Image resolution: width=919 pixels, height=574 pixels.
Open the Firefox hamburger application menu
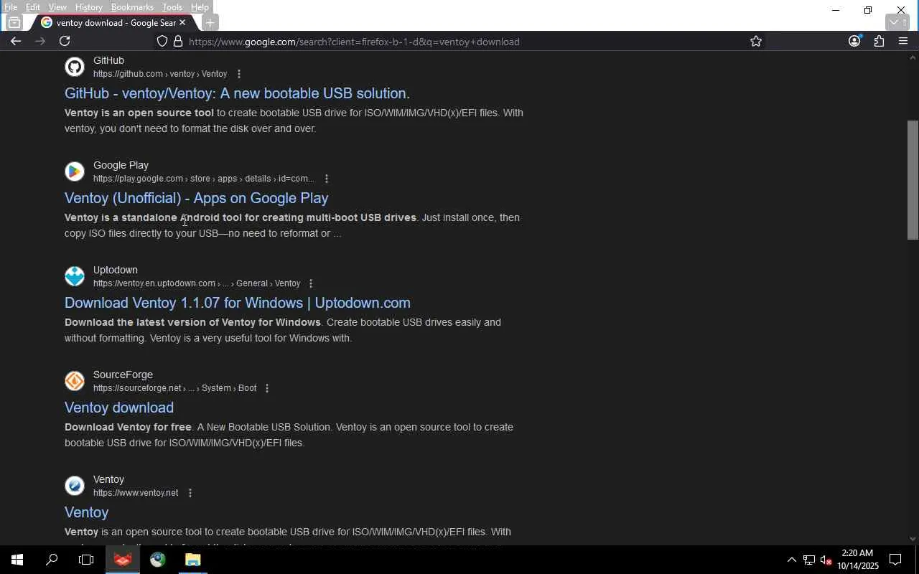point(903,42)
